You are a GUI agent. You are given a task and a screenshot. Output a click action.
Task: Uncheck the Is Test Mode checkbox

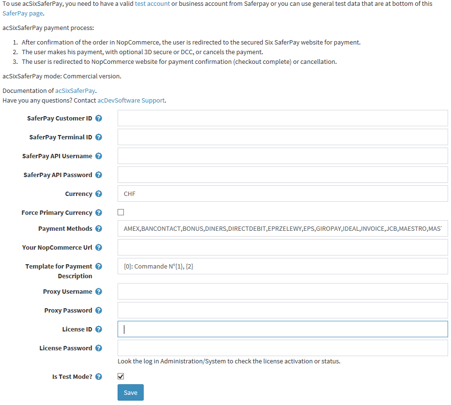pyautogui.click(x=121, y=376)
